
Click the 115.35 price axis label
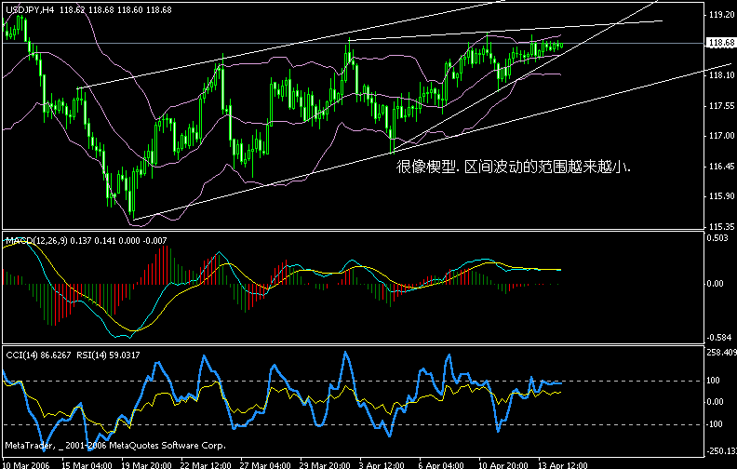point(721,226)
